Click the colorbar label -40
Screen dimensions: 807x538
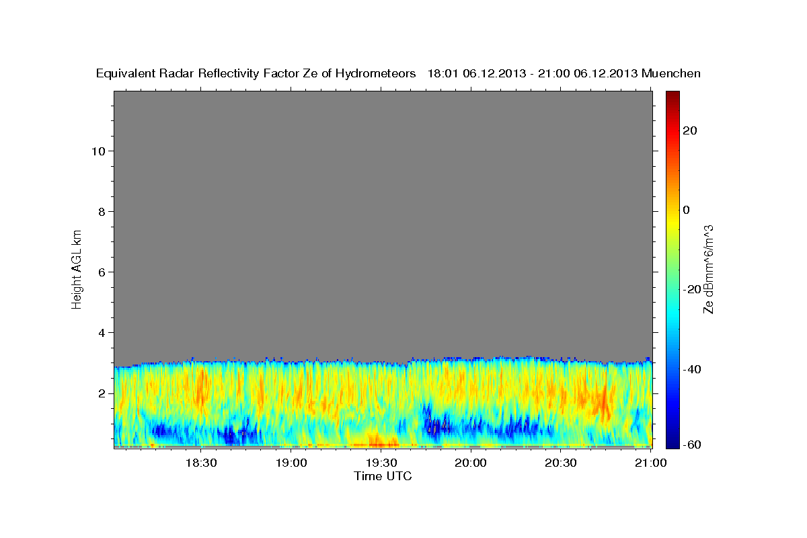692,369
